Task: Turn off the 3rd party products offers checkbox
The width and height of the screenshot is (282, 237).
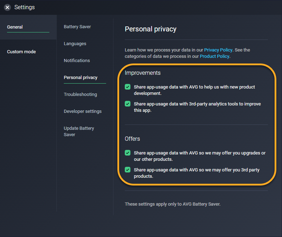Action: pyautogui.click(x=128, y=170)
